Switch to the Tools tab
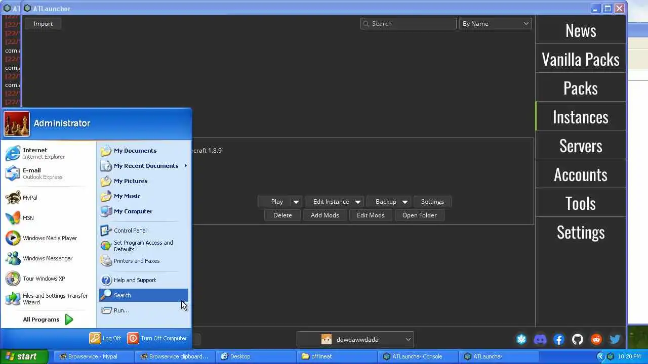The width and height of the screenshot is (648, 364). [x=581, y=203]
